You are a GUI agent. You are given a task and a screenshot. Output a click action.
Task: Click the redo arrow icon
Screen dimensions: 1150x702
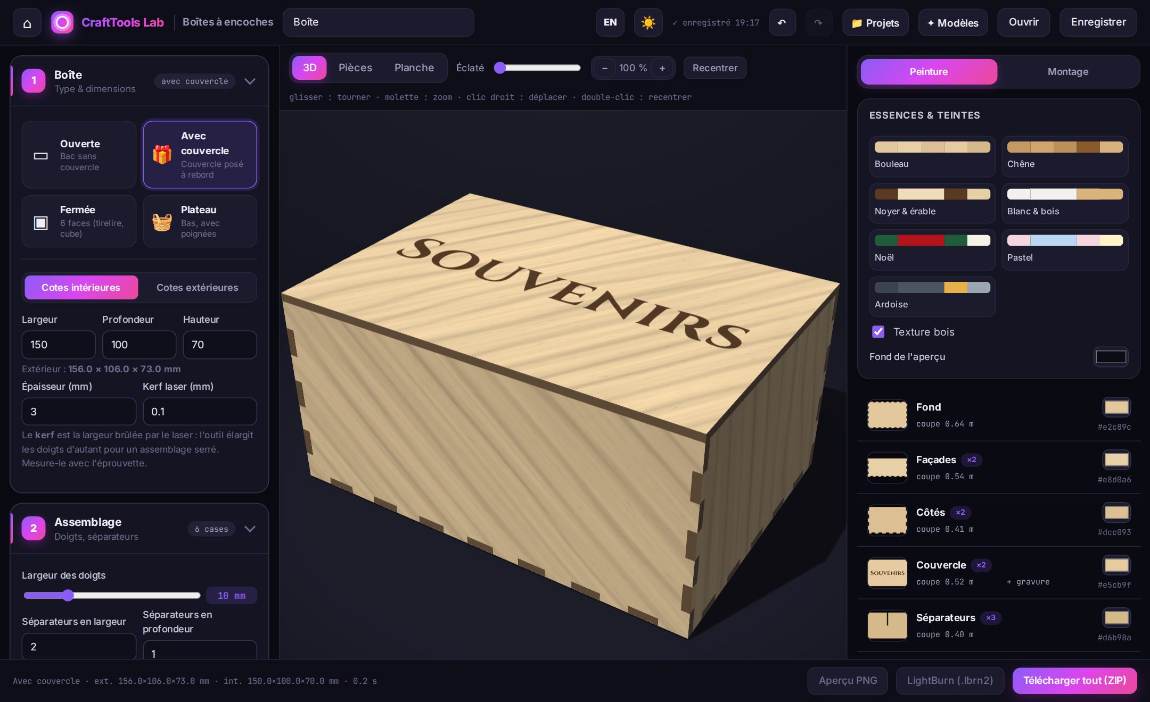click(818, 22)
